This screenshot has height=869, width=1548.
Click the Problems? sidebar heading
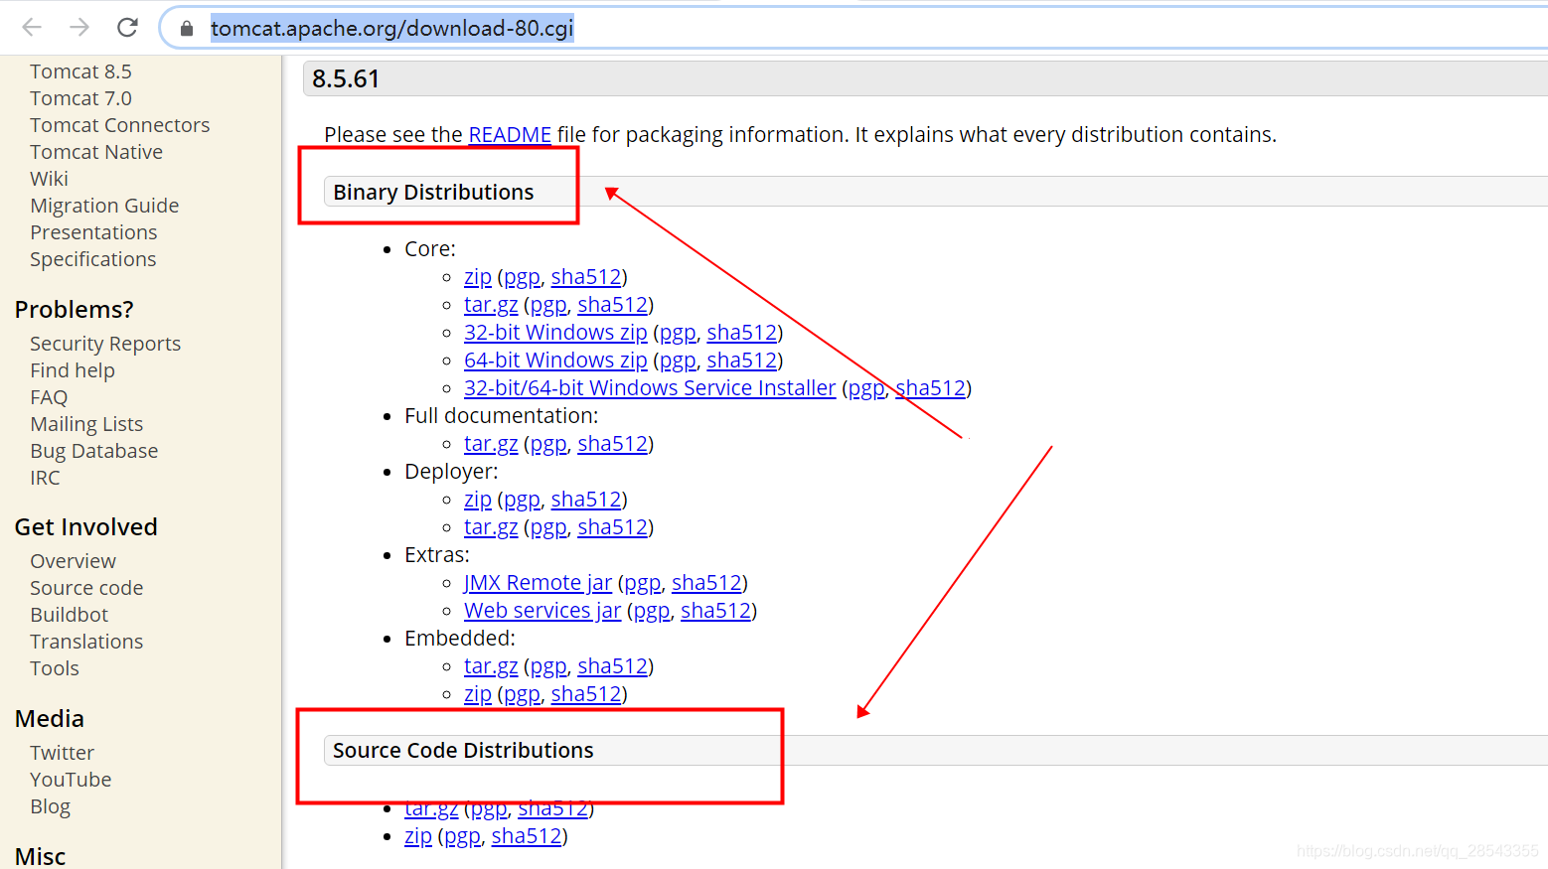pos(74,309)
